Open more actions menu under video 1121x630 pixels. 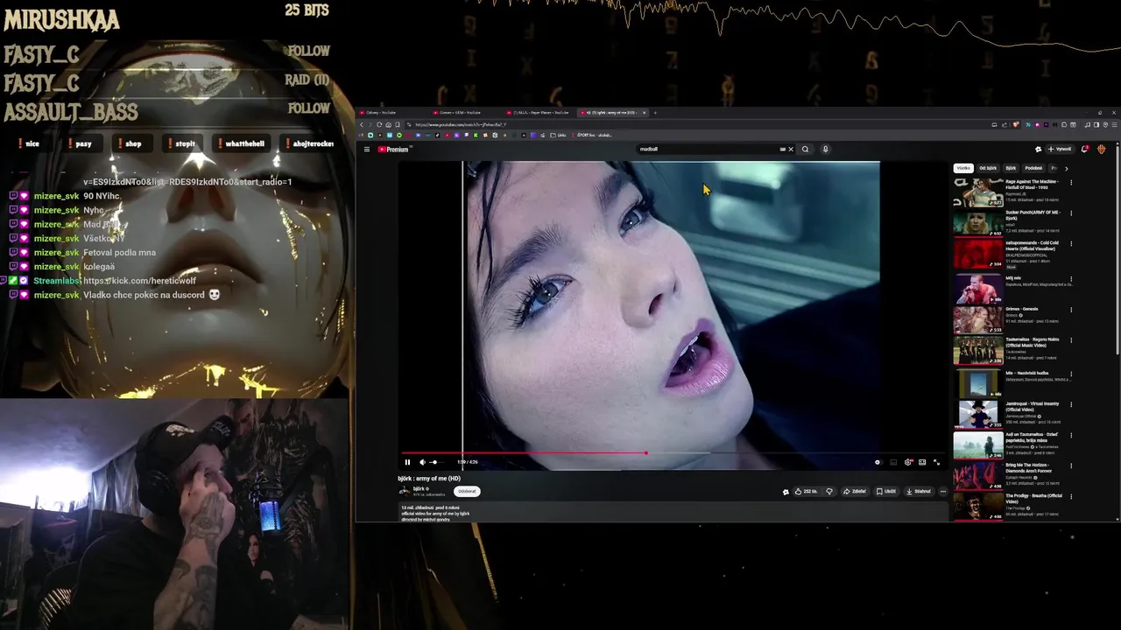(x=942, y=491)
